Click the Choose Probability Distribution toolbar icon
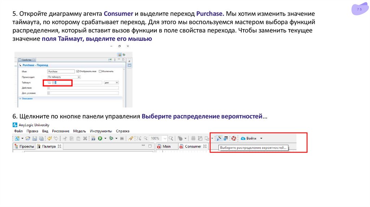Viewport: 370px width, 207px height. coord(219,138)
